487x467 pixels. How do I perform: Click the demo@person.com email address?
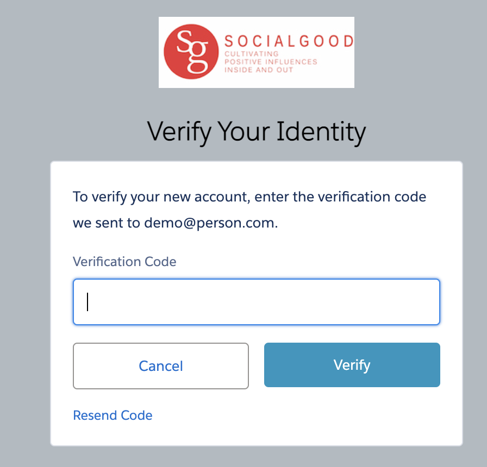[209, 223]
